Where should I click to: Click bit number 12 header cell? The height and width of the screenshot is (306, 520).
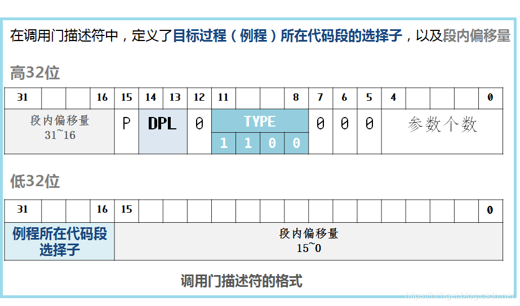pos(199,98)
